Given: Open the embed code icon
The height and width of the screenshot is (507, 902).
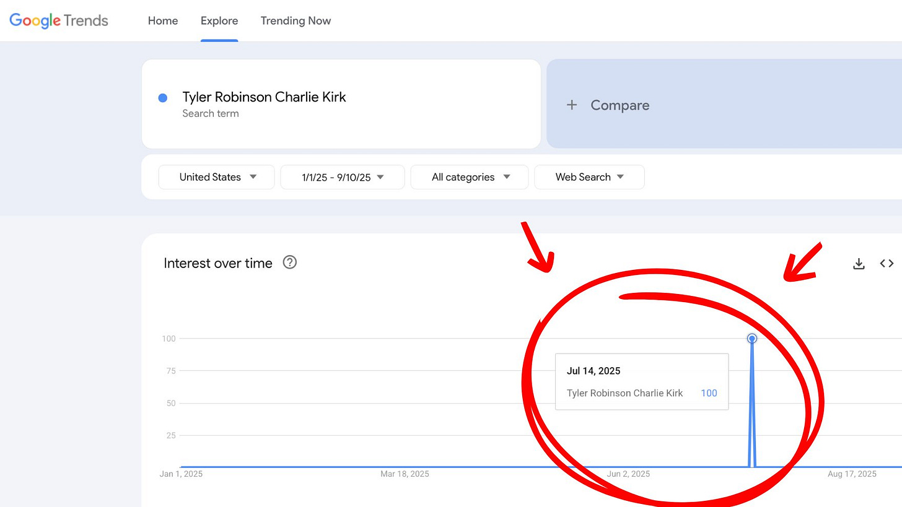Looking at the screenshot, I should point(887,264).
